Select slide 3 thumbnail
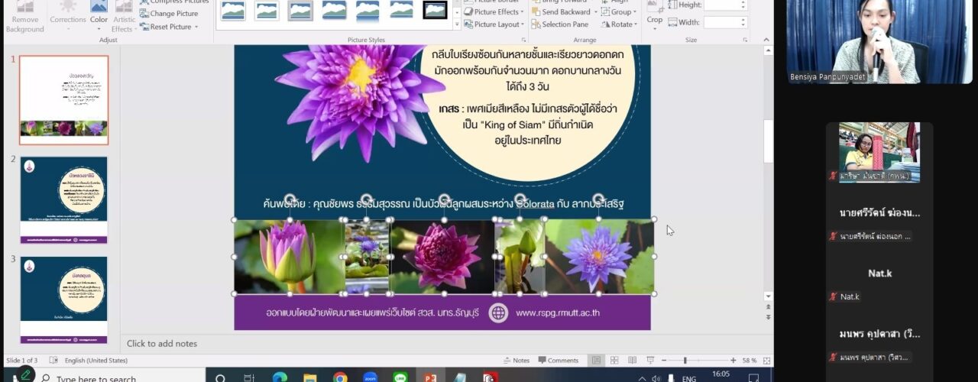Viewport: 978px width, 382px height. tap(63, 299)
